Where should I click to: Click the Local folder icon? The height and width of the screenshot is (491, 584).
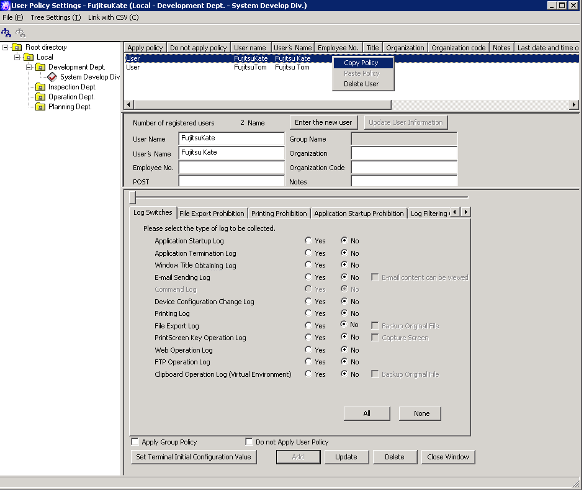click(x=29, y=57)
